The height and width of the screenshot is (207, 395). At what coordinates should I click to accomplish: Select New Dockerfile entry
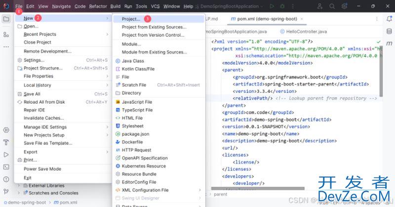(x=158, y=142)
